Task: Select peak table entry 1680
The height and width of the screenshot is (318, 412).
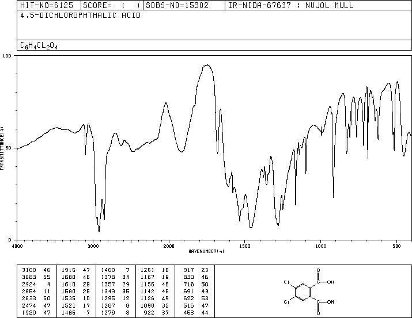Action: tap(75, 277)
